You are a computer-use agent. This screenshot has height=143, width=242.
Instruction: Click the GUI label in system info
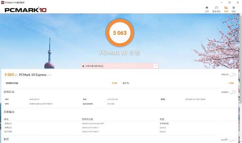coord(85,99)
